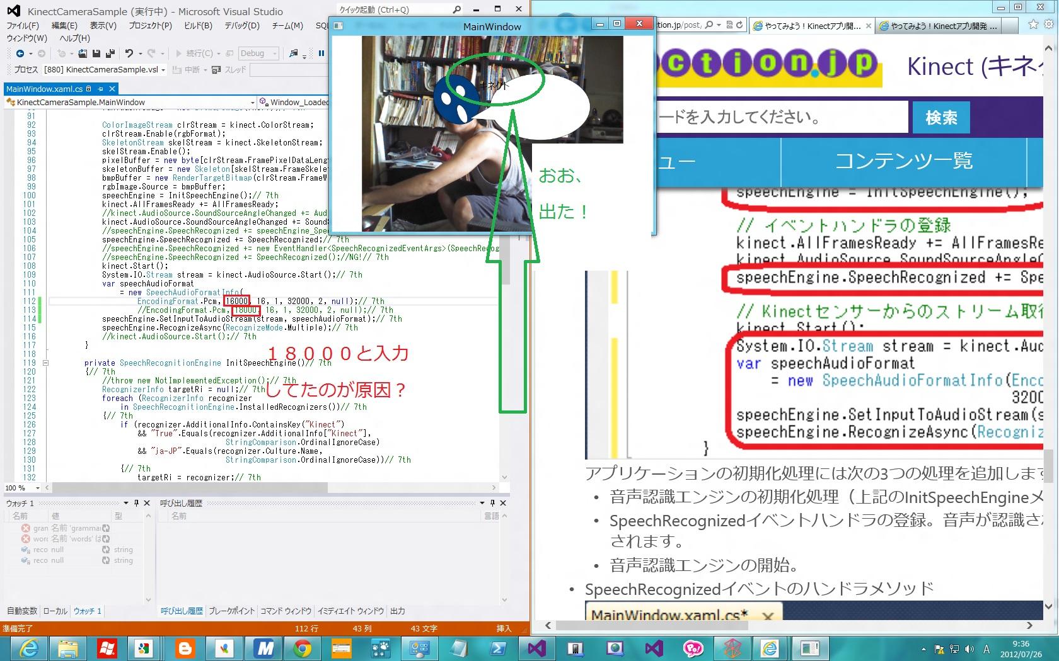Open the ファイル(F) menu

point(23,26)
